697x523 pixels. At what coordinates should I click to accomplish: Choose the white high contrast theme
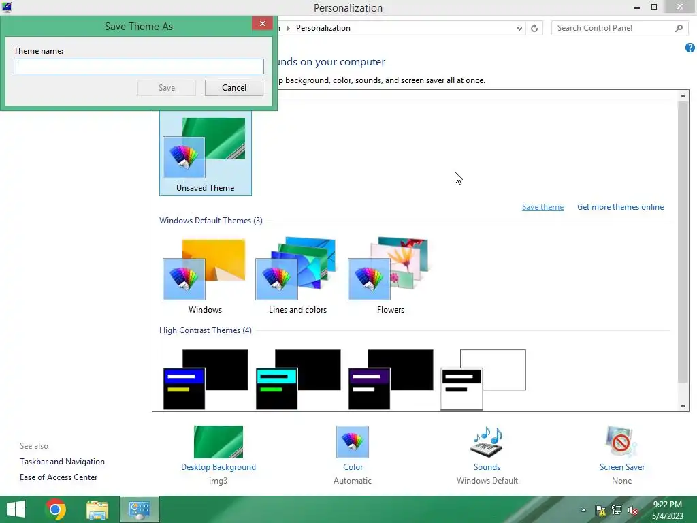[483, 379]
